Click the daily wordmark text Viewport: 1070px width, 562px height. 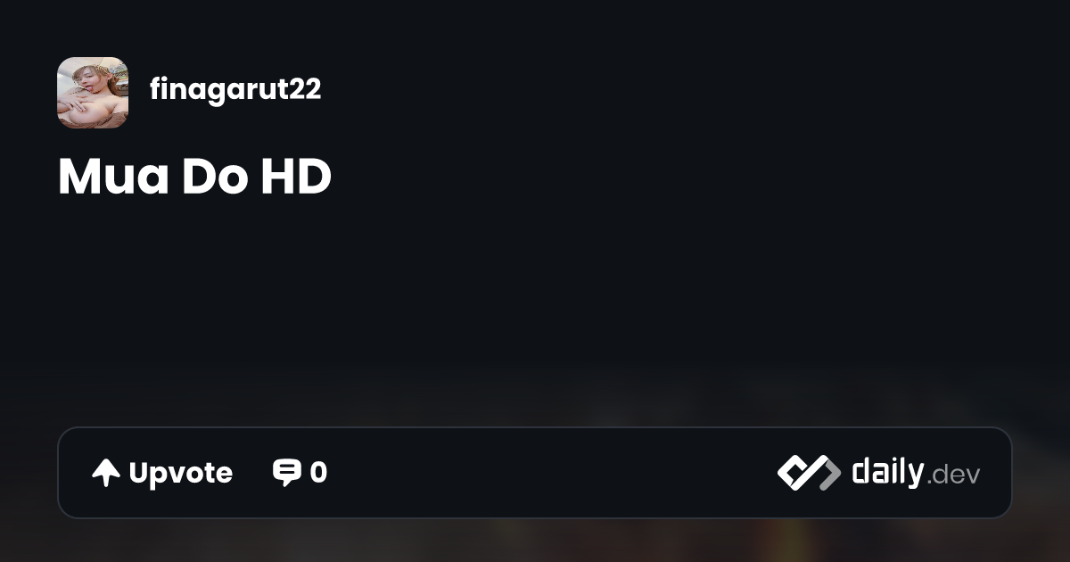pos(887,471)
